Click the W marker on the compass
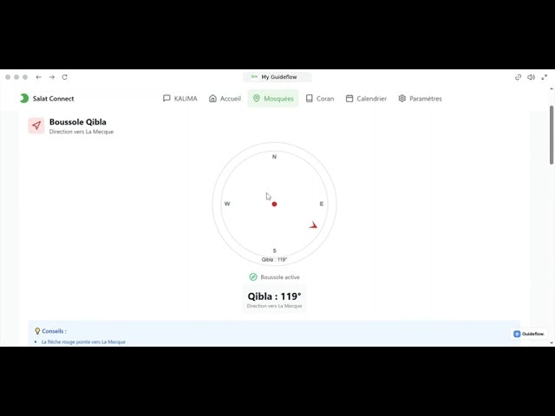Viewport: 555px width, 416px height. point(227,204)
